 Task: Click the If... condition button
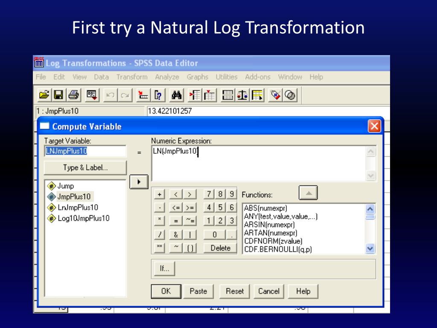pyautogui.click(x=164, y=269)
